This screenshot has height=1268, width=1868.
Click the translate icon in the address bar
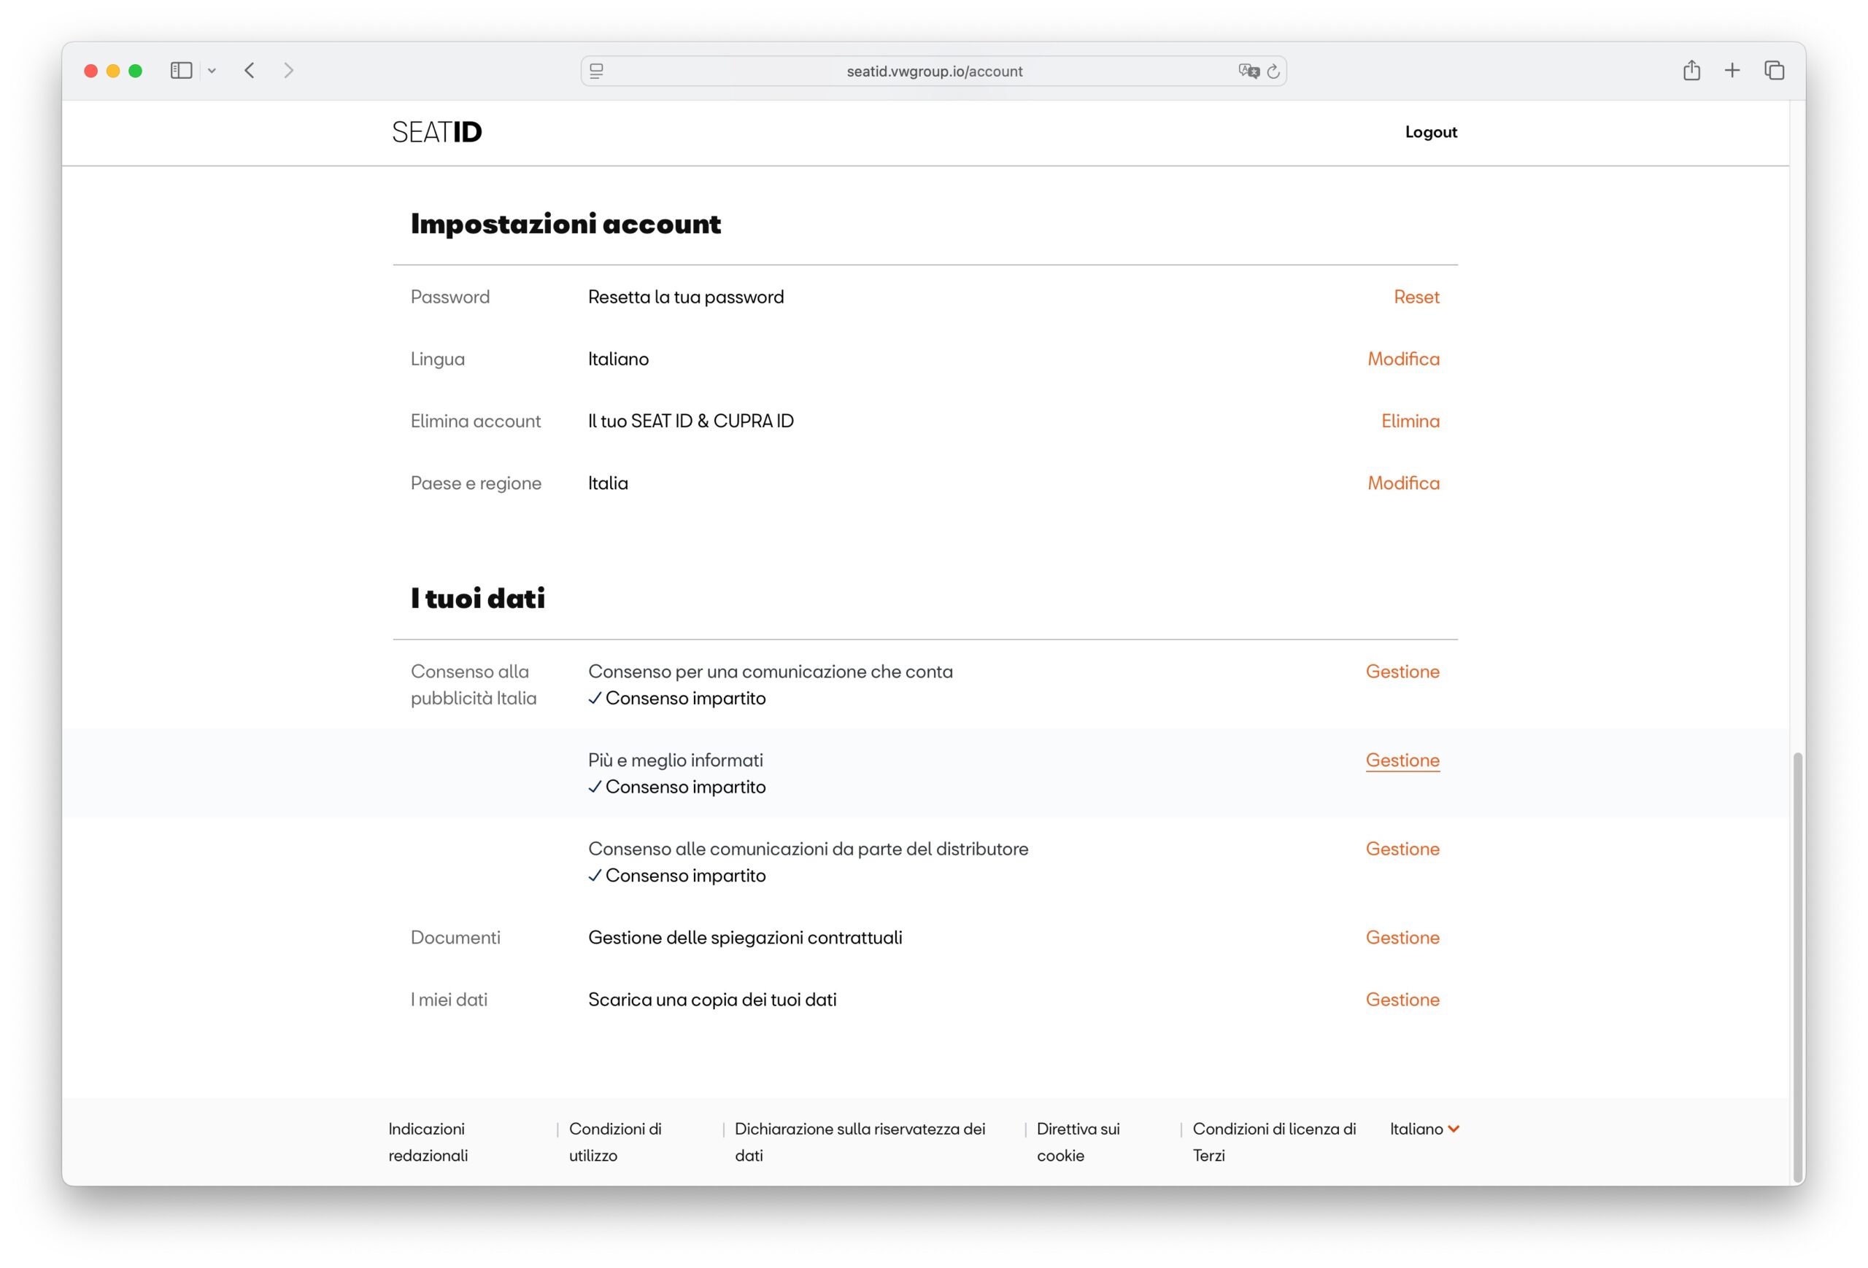coord(1248,71)
